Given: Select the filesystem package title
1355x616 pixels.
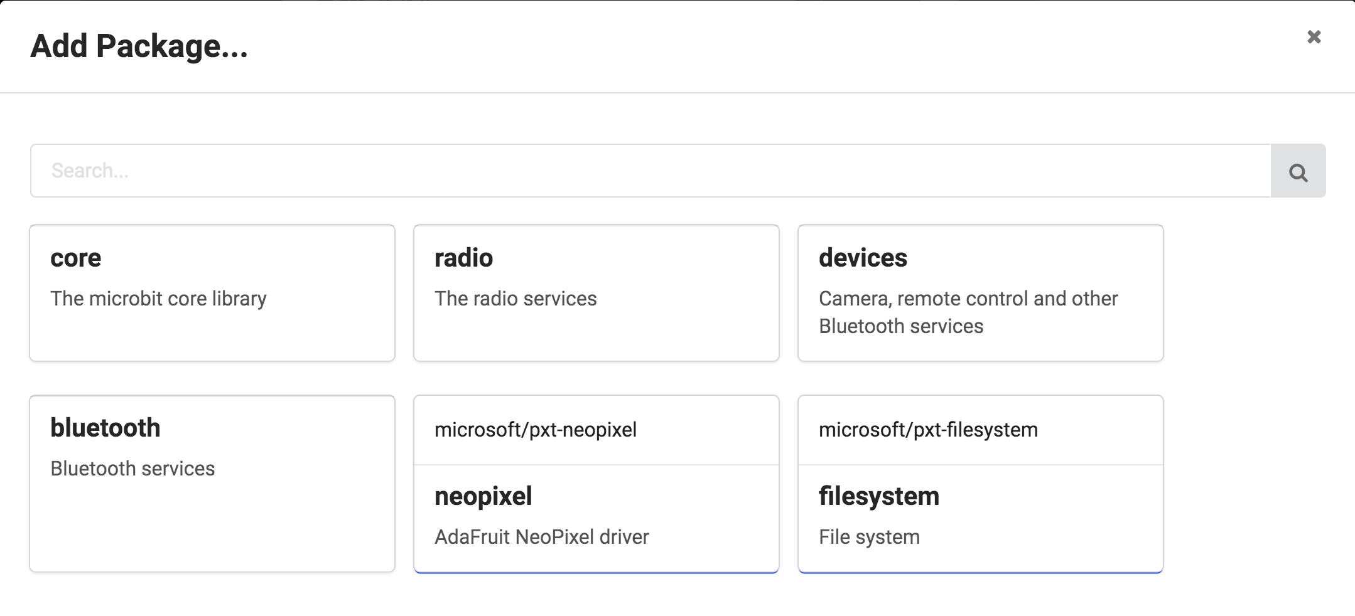Looking at the screenshot, I should click(x=878, y=496).
